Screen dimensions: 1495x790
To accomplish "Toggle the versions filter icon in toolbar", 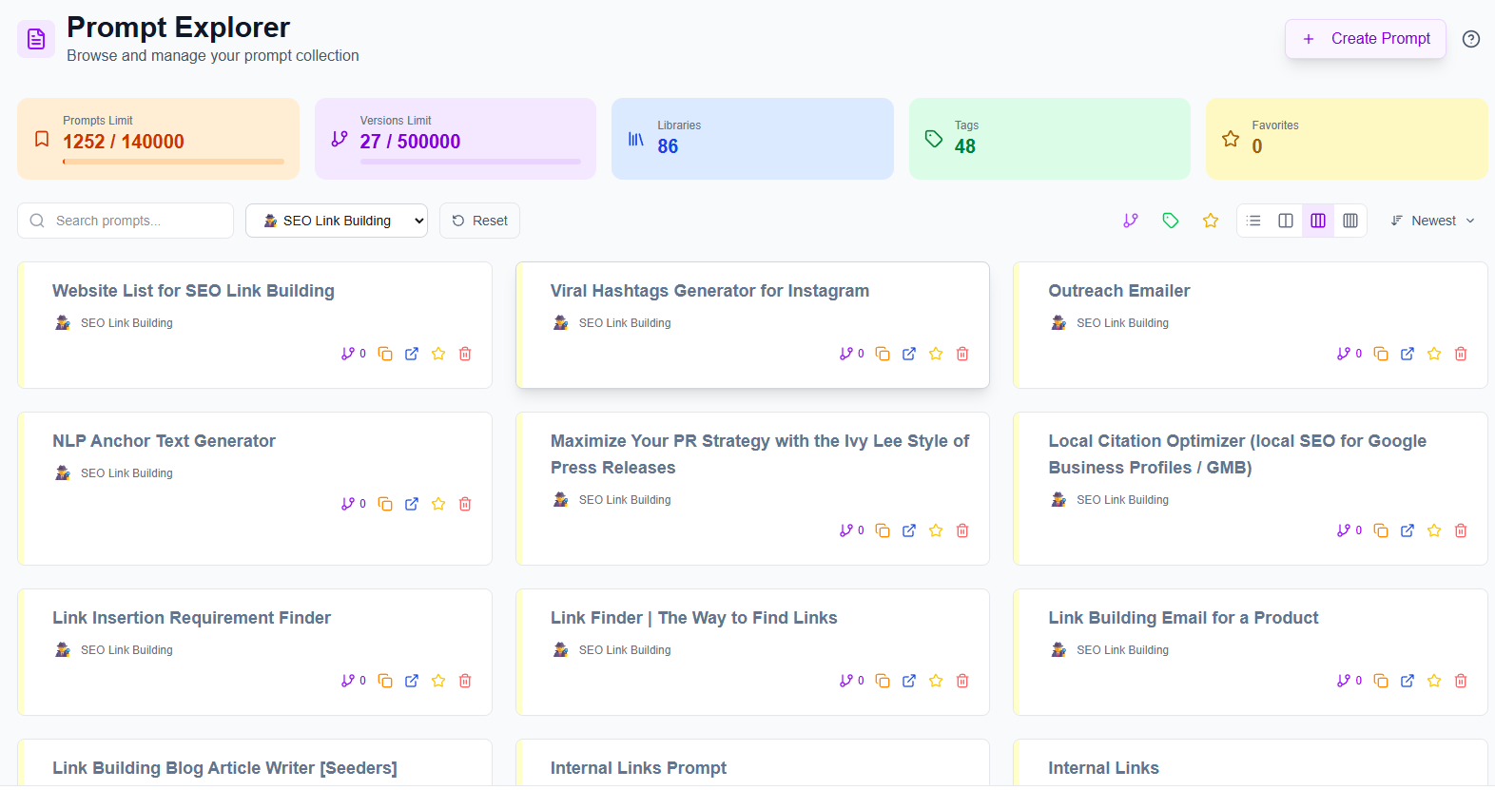I will coord(1130,221).
